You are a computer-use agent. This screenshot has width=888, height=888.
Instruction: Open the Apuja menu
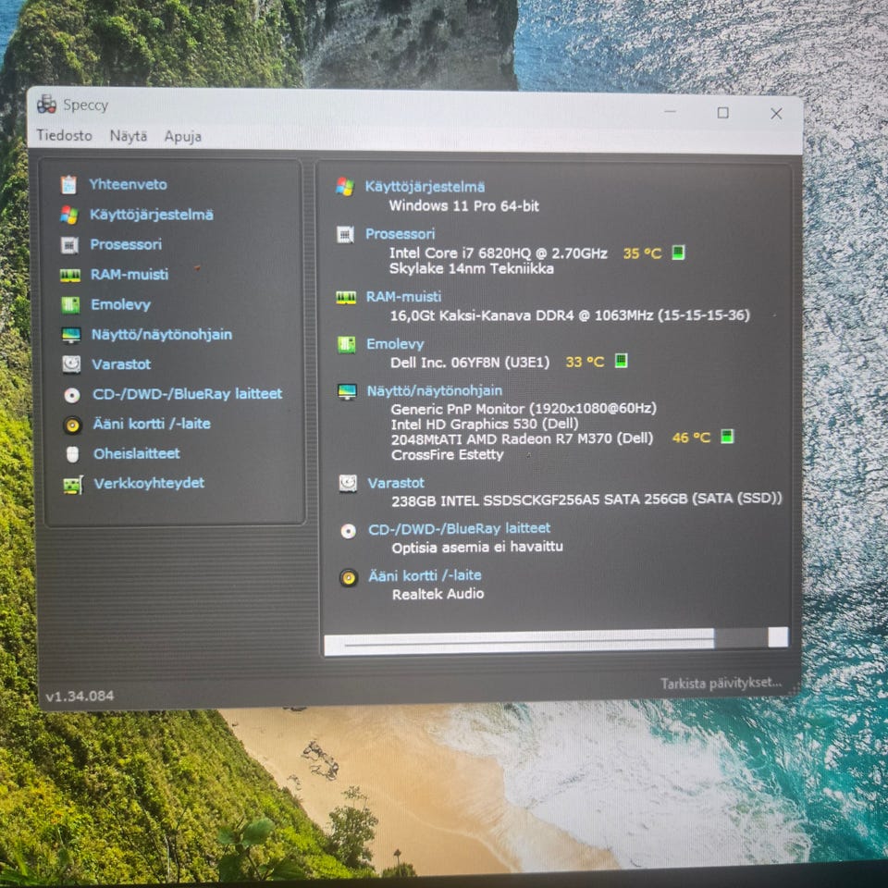point(182,137)
